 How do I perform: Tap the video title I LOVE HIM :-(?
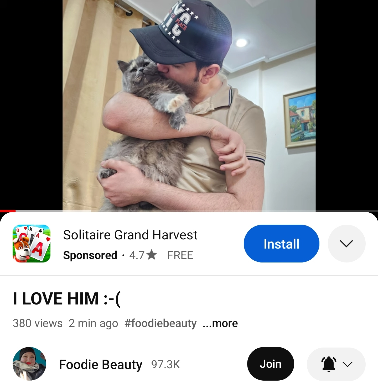tap(67, 299)
